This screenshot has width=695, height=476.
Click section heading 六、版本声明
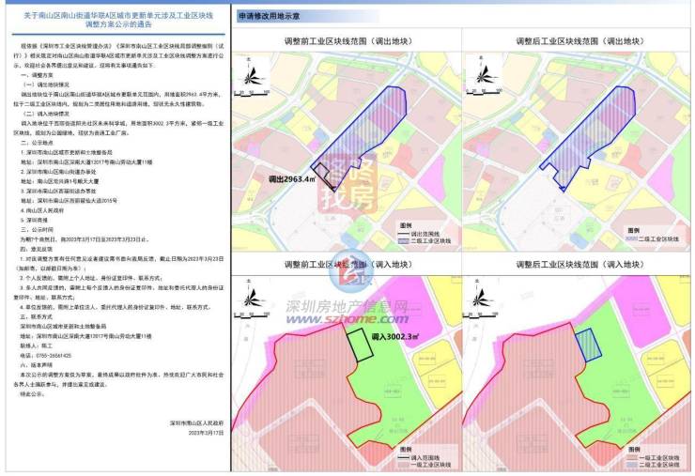37,365
